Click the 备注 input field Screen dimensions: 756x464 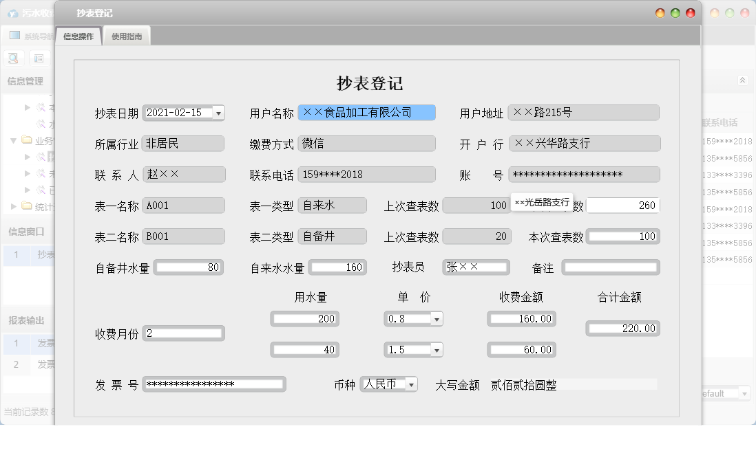610,267
